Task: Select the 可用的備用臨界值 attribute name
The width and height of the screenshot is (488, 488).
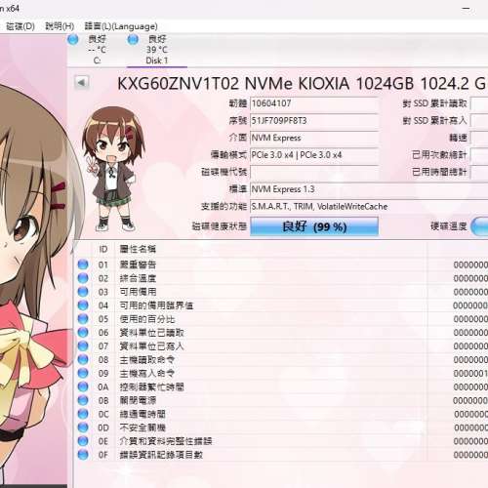Action: point(156,305)
